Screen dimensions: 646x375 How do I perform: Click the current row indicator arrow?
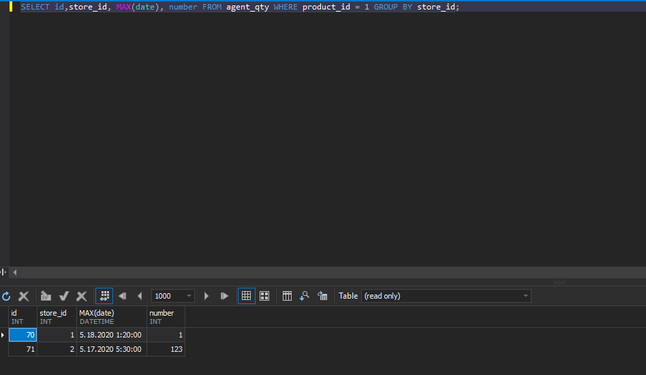tap(3, 335)
